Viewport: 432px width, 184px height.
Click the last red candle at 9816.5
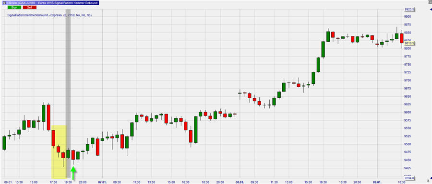pyautogui.click(x=402, y=38)
